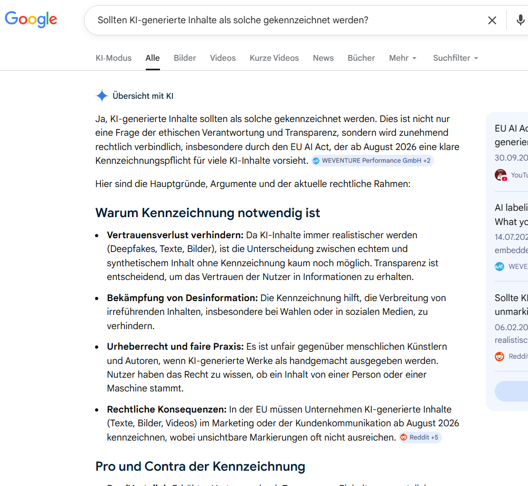Viewport: 528px width, 486px height.
Task: Go to the Videos tab
Action: coord(223,58)
